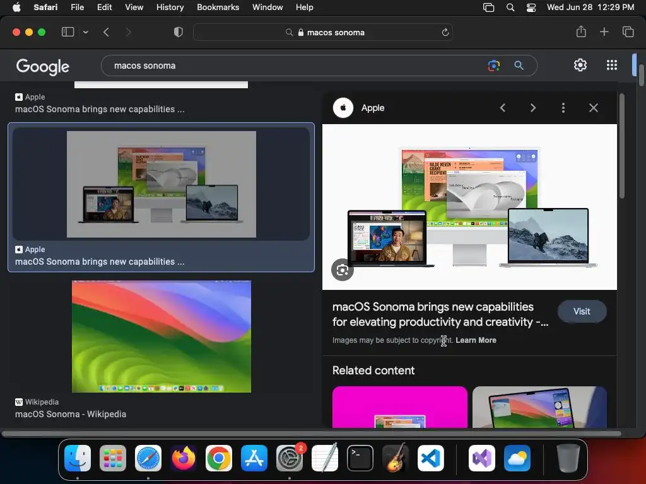Click the date and time in the menu bar
The height and width of the screenshot is (484, 646).
point(590,8)
